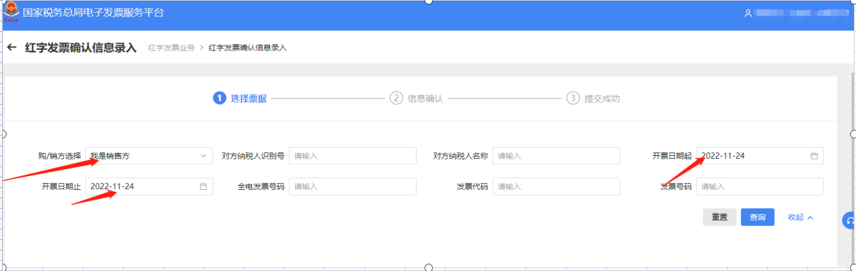Click the 我是销售方 selection box

[x=149, y=156]
